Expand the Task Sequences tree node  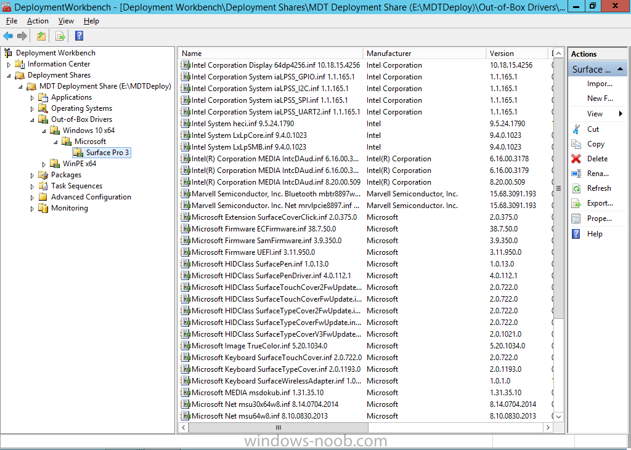pyautogui.click(x=32, y=186)
